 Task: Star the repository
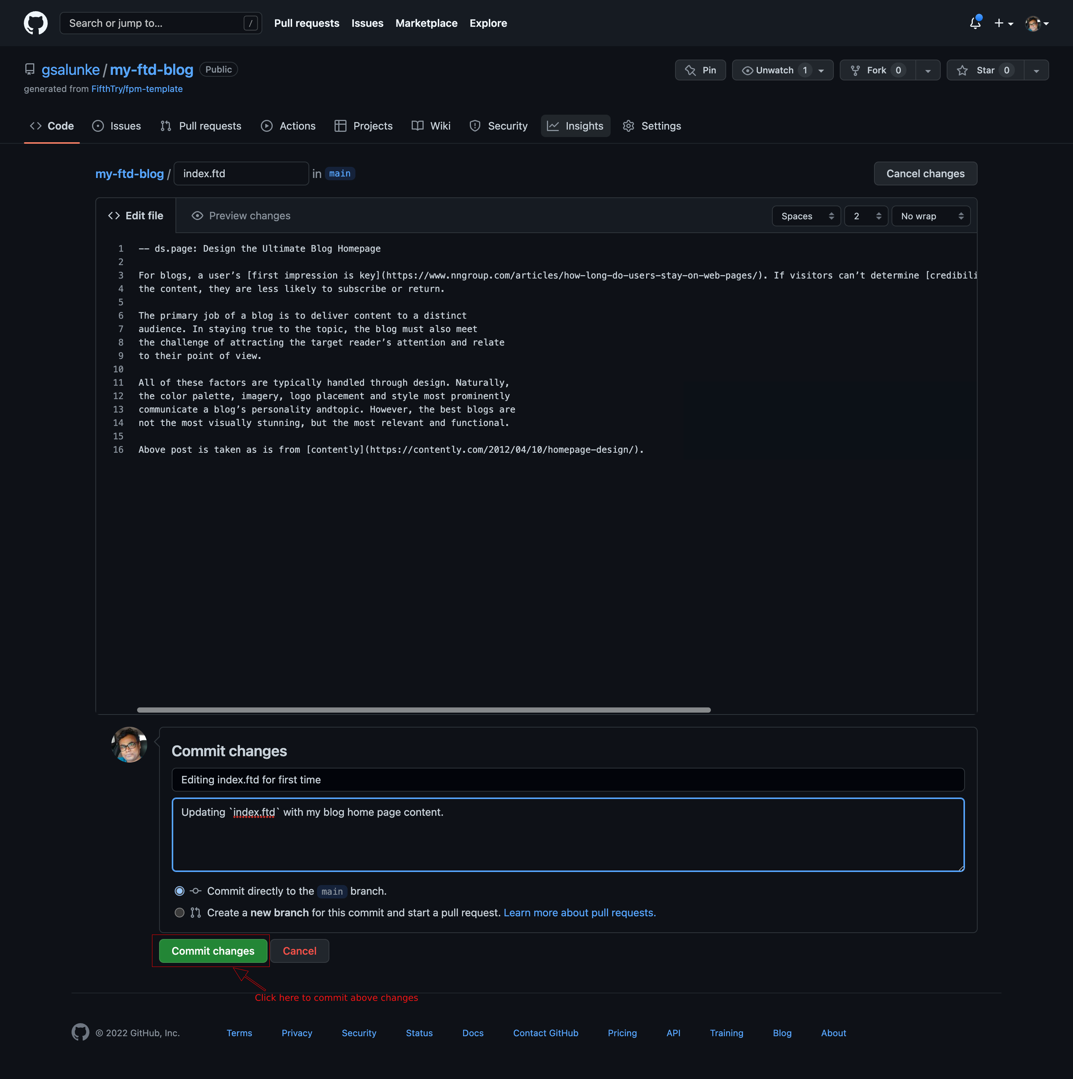point(985,70)
